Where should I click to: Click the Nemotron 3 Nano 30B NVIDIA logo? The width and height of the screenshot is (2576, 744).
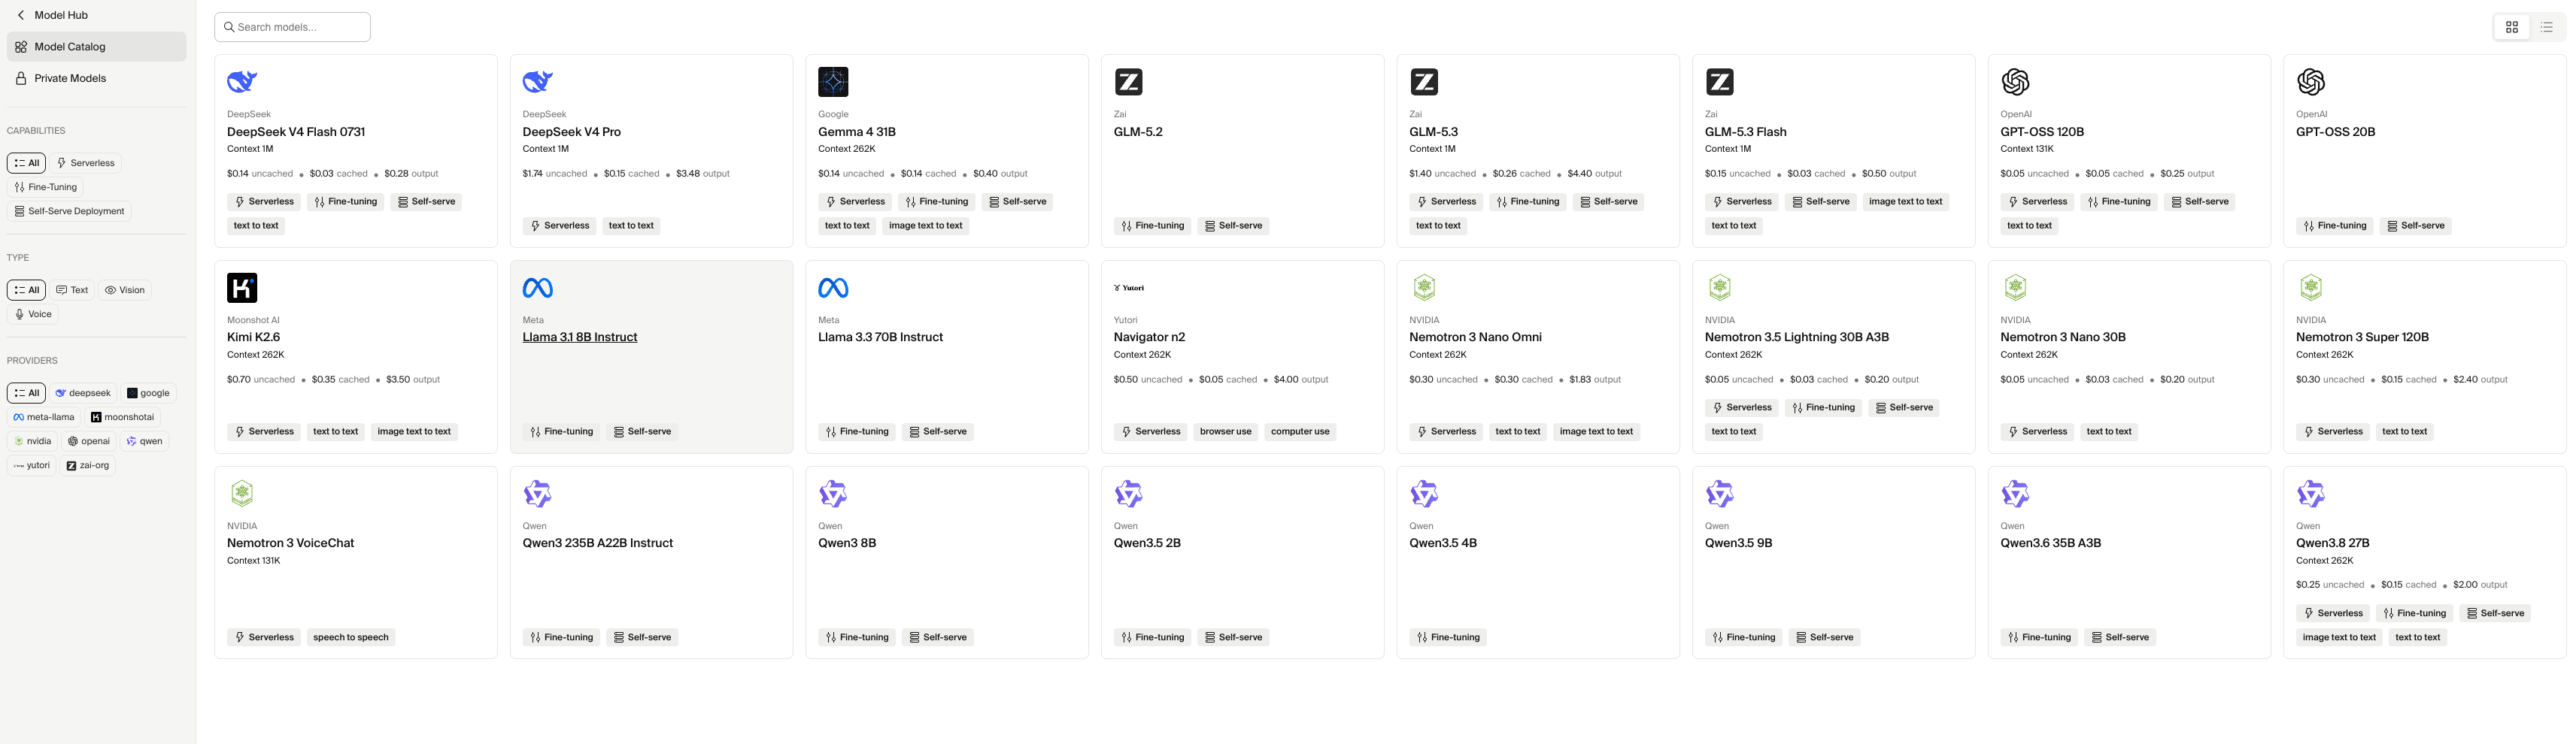point(2015,288)
